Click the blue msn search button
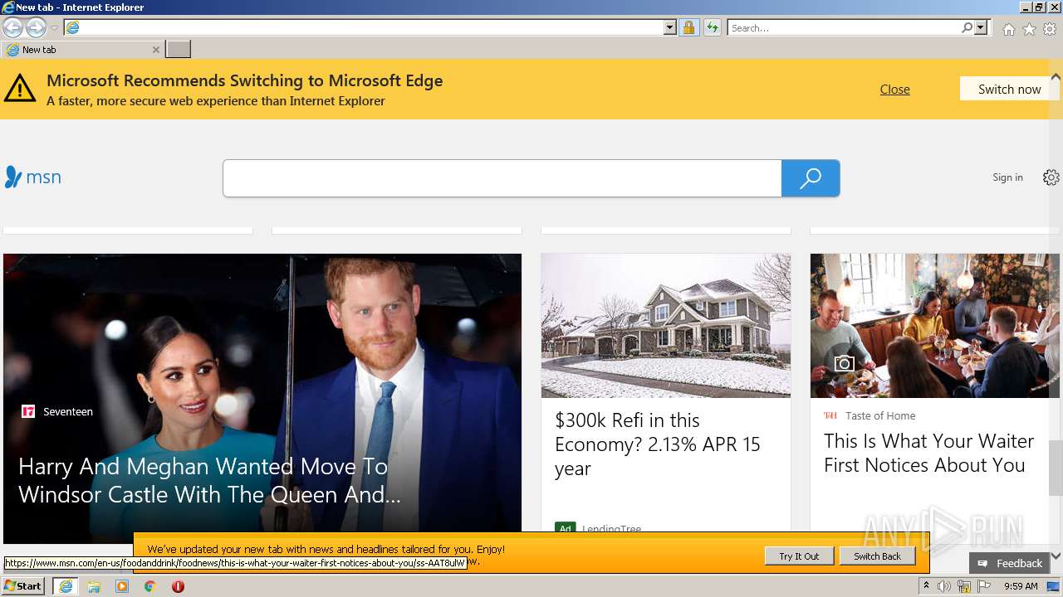The width and height of the screenshot is (1063, 597). click(x=811, y=178)
